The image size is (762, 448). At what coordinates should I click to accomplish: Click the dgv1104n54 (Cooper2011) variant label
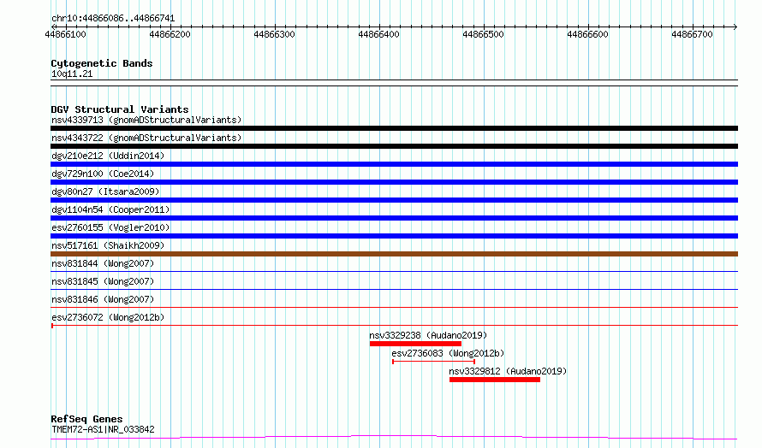point(110,209)
